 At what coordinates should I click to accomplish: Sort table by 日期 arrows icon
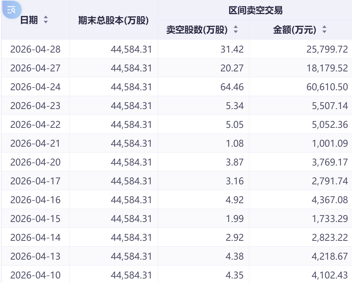46,20
